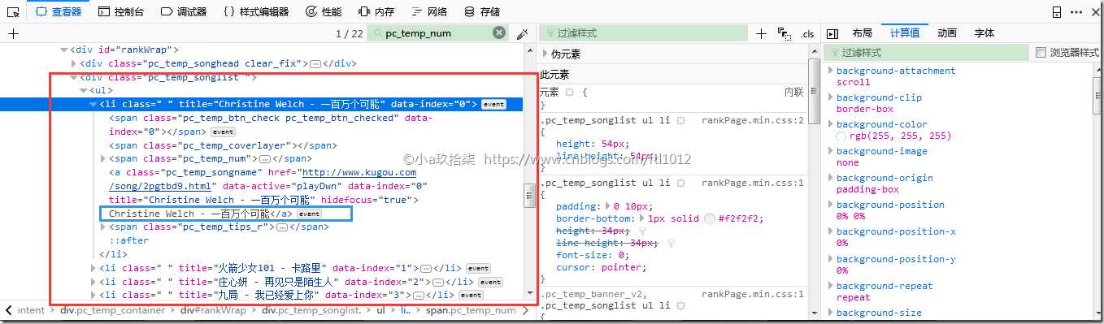Click breadcrumb div.pc_temp_songlist
The width and height of the screenshot is (1104, 324).
click(311, 310)
